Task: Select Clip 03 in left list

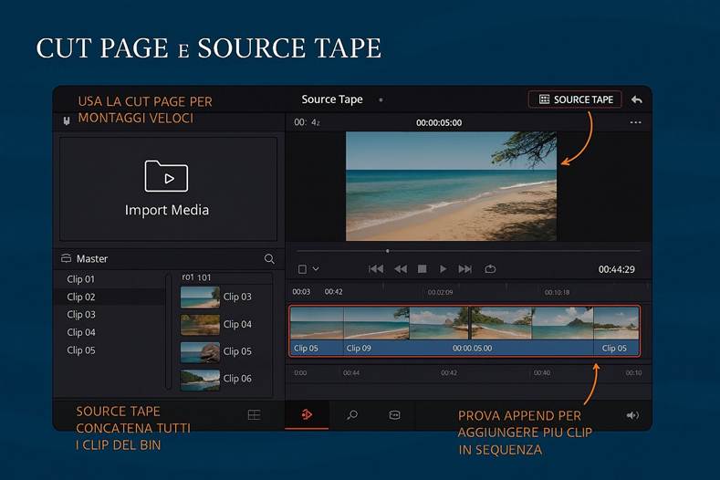Action: coord(81,315)
